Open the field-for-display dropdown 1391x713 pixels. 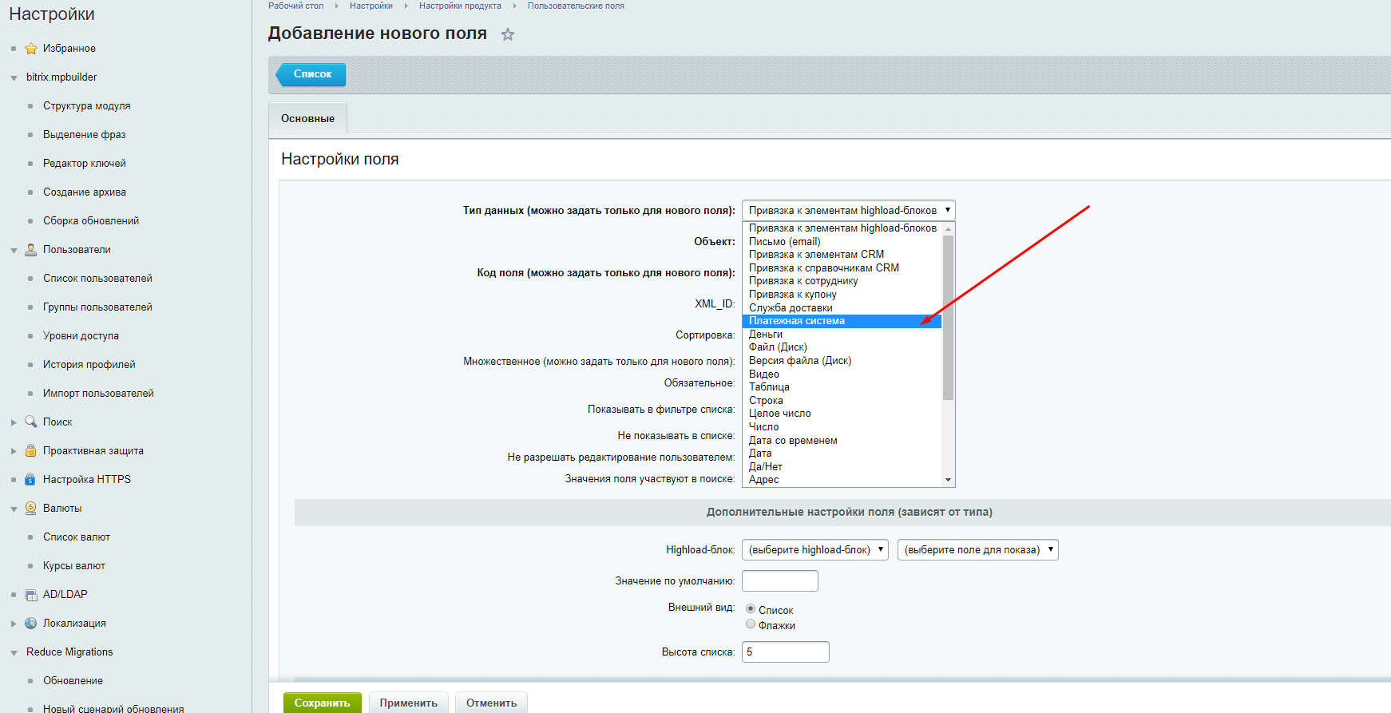click(977, 549)
